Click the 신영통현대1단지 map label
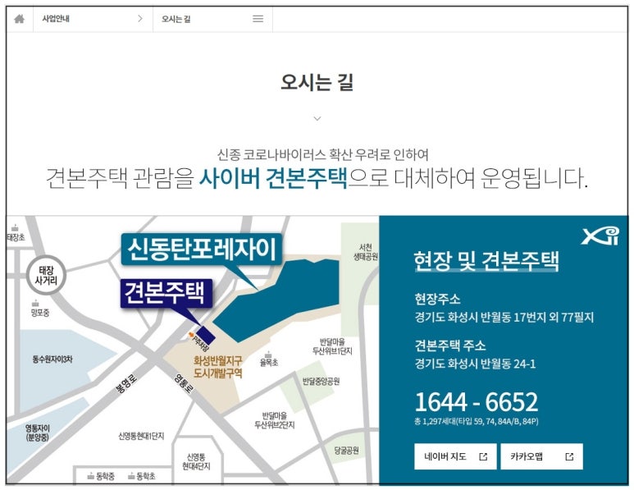Screen dimensions: 634x490 (x=141, y=436)
